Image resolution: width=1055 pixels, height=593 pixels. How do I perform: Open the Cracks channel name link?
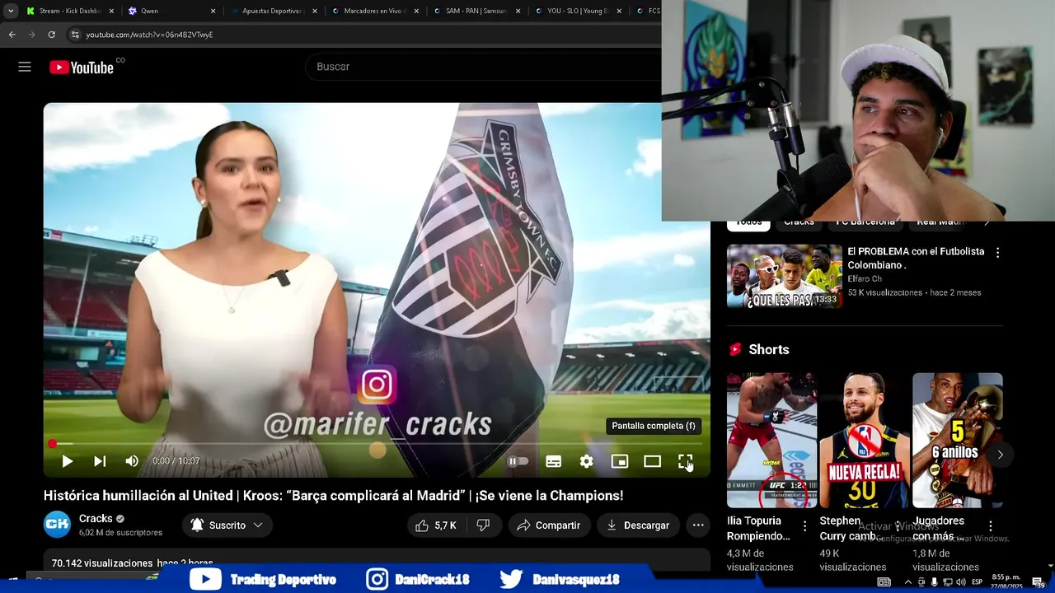(x=96, y=519)
